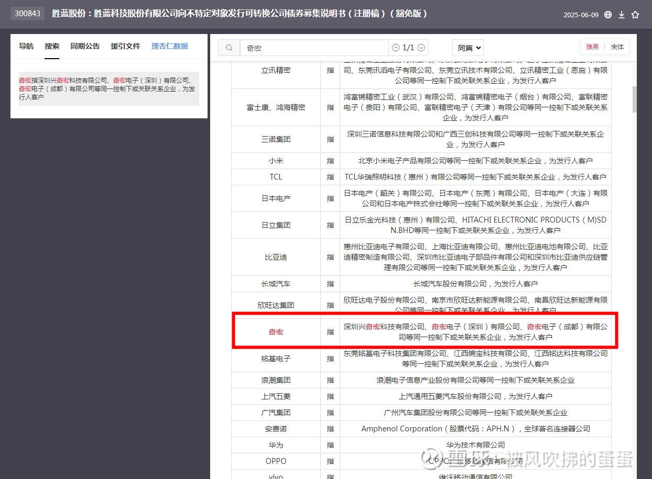Select the 长城汽车 table cell

pyautogui.click(x=276, y=284)
